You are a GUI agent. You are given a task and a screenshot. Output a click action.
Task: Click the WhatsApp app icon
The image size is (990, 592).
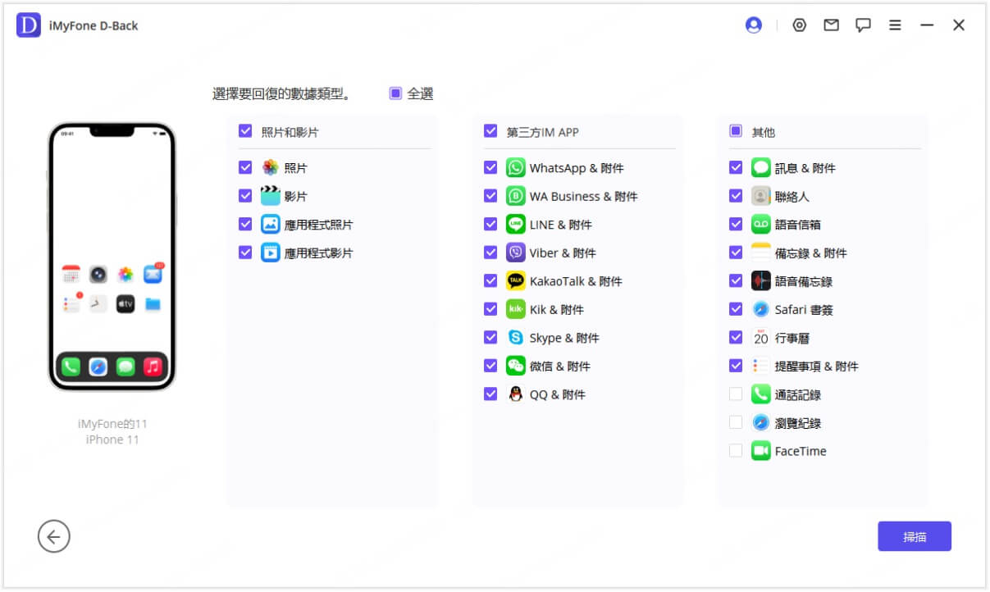(x=514, y=167)
